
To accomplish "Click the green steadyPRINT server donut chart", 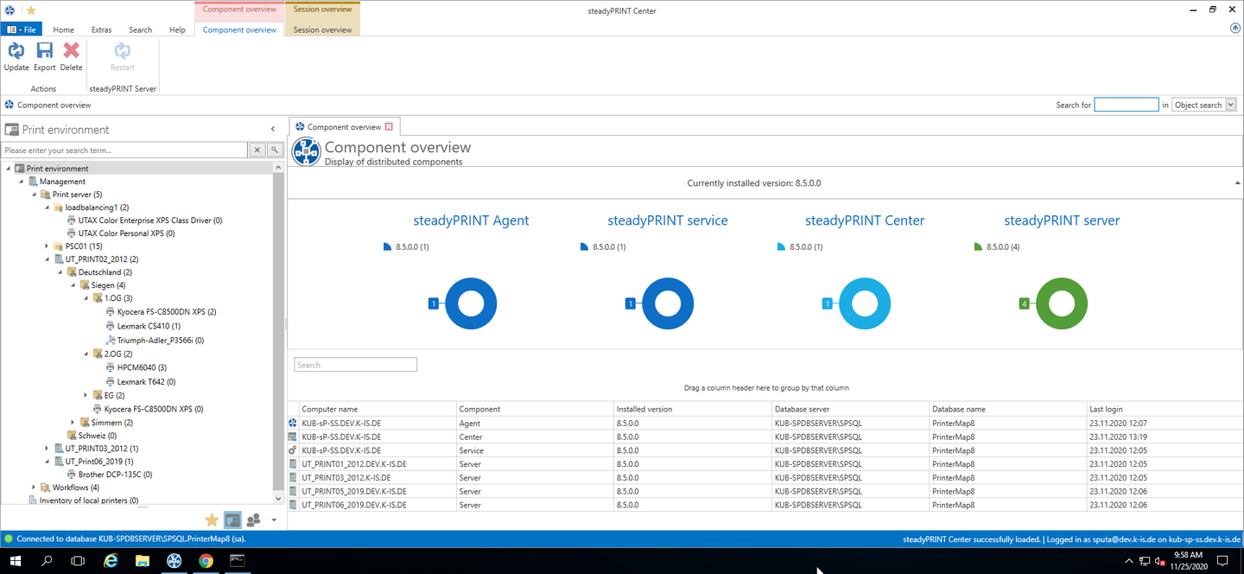I will 1062,303.
